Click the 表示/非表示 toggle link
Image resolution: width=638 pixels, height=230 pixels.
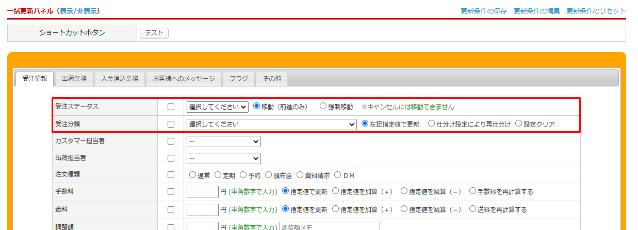(x=78, y=11)
